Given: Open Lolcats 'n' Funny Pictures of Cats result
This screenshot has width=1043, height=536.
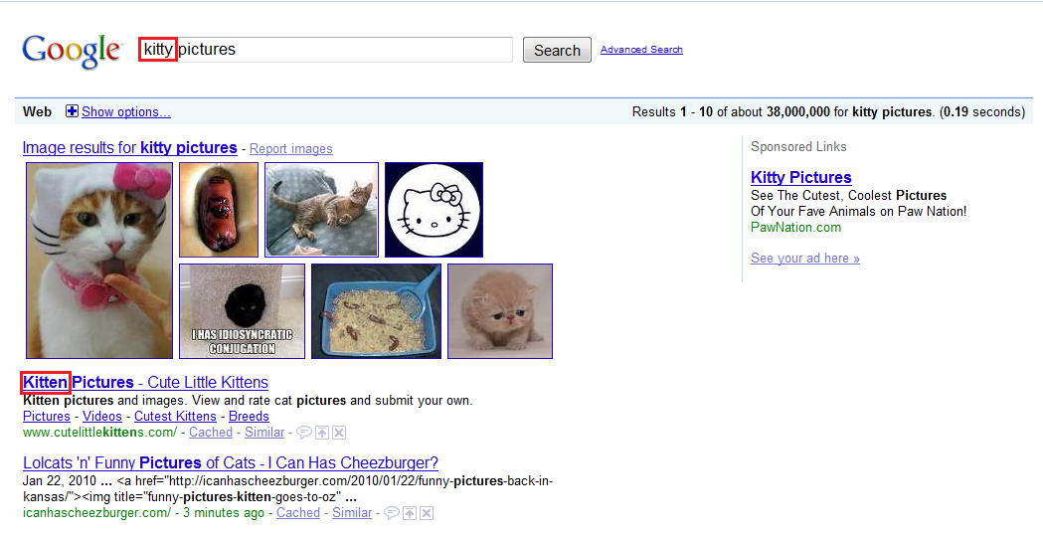Looking at the screenshot, I should point(230,462).
